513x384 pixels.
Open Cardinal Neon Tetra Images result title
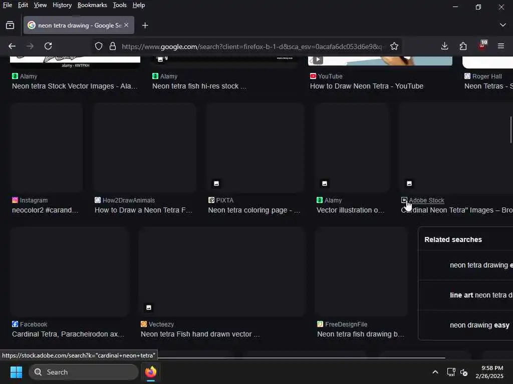coord(457,210)
